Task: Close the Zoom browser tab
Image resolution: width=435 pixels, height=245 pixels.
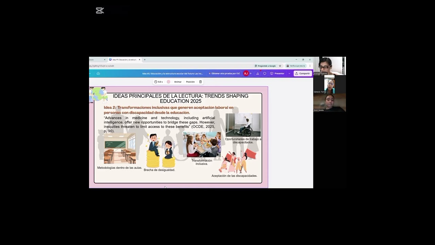Action: click(105, 60)
